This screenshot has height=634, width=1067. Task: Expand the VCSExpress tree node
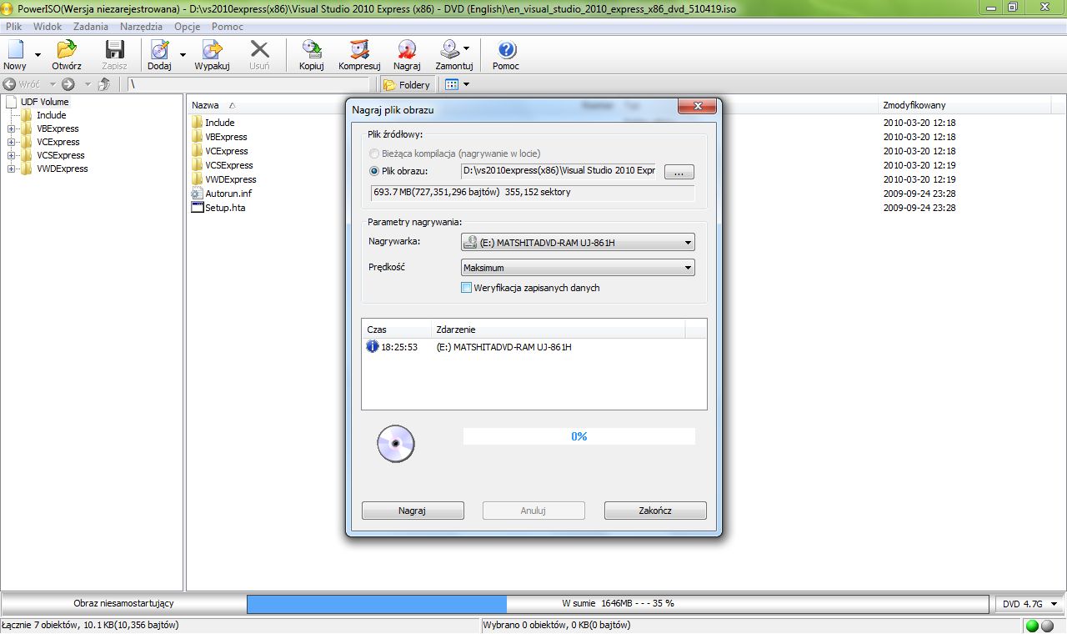(11, 155)
